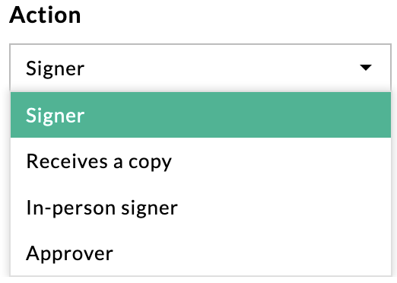Click the Action combo box showing Signer
Image resolution: width=397 pixels, height=283 pixels.
click(x=200, y=68)
